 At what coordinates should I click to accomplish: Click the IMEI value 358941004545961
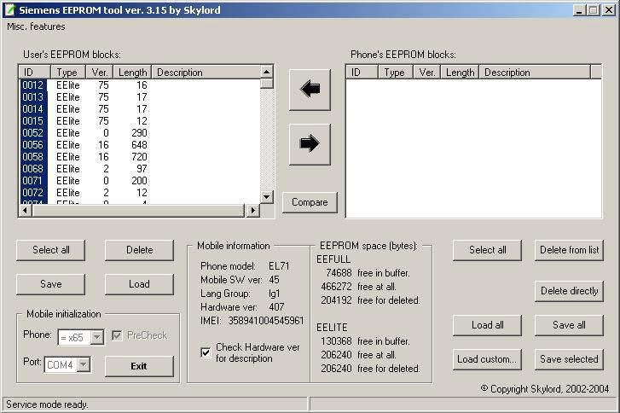(266, 321)
